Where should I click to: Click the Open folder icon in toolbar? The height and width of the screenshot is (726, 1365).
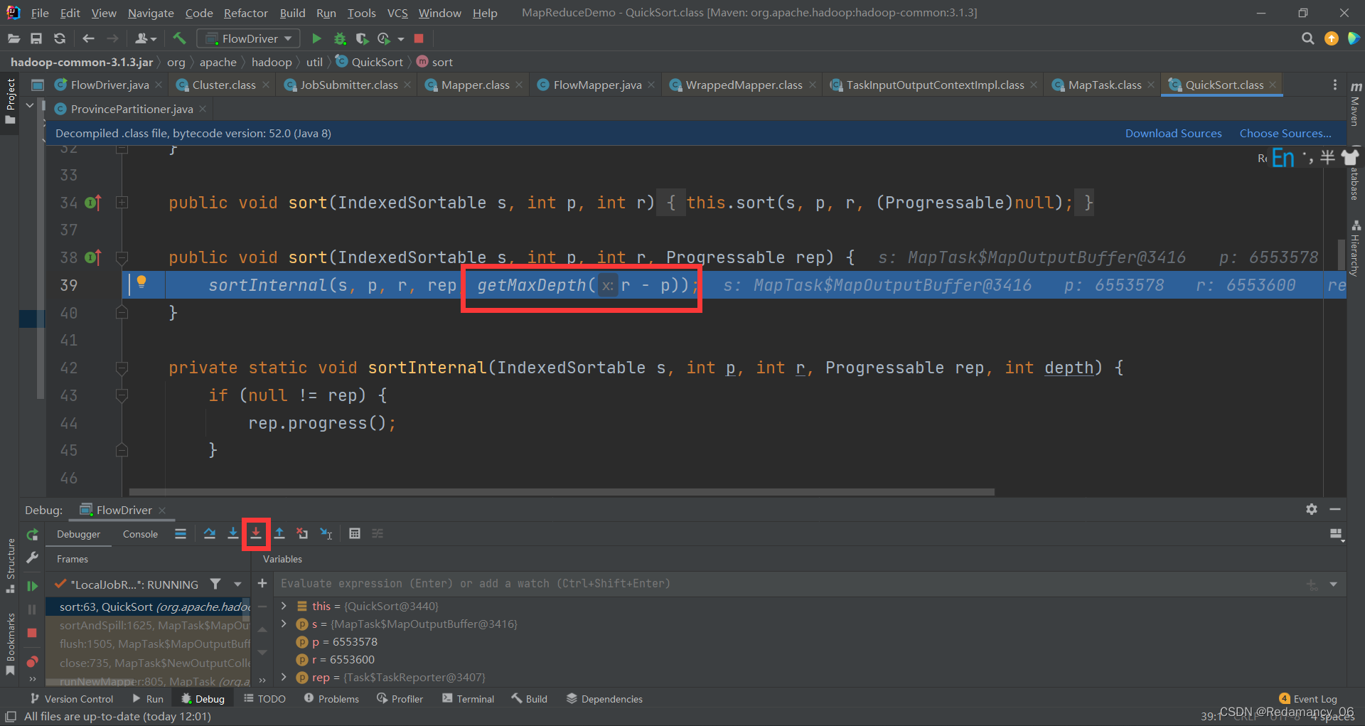(x=14, y=38)
